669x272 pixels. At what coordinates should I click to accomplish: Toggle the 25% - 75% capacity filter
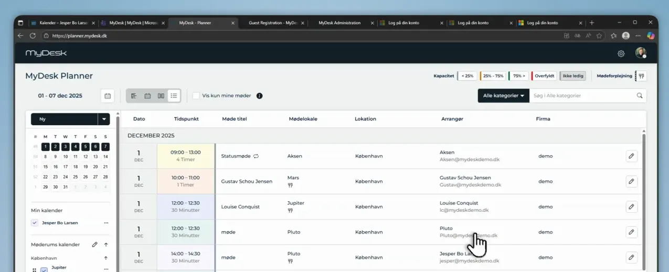pyautogui.click(x=493, y=76)
